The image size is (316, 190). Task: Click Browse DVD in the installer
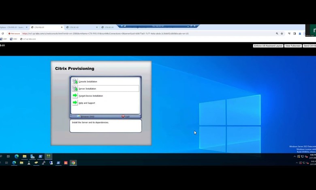[x=86, y=116]
